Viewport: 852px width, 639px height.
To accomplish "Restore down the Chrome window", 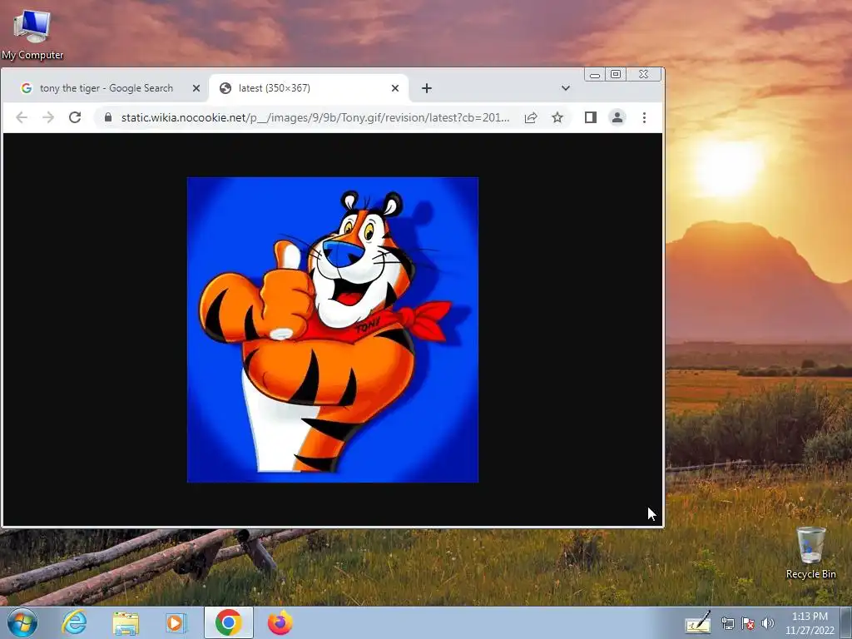I will [x=616, y=74].
